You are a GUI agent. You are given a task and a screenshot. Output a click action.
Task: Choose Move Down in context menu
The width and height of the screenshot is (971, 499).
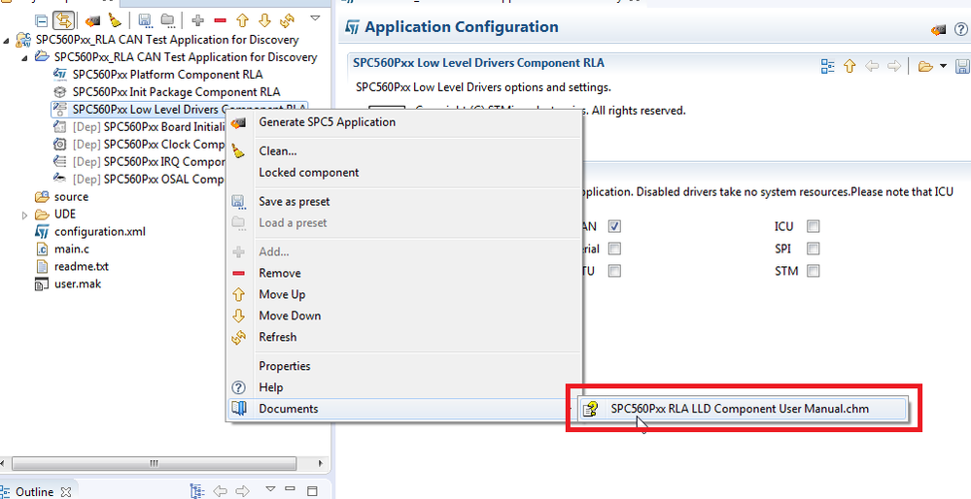click(x=404, y=316)
